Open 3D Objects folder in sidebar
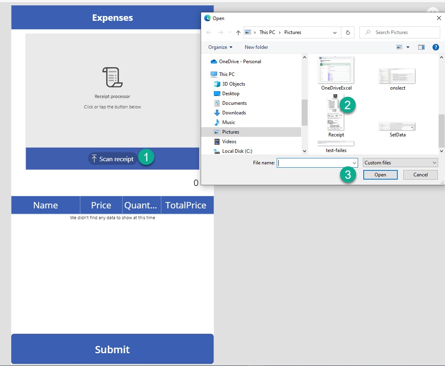Viewport: 445px width, 366px height. [x=234, y=84]
